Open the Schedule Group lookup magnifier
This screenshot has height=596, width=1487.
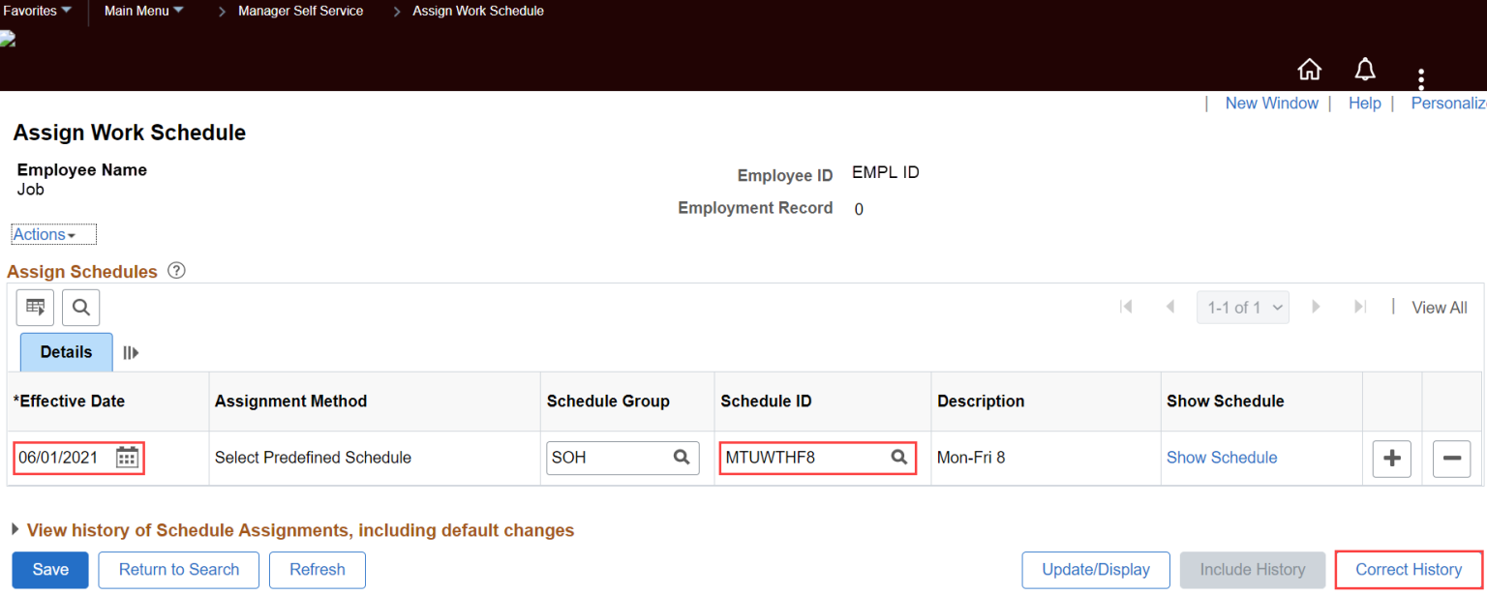point(681,458)
